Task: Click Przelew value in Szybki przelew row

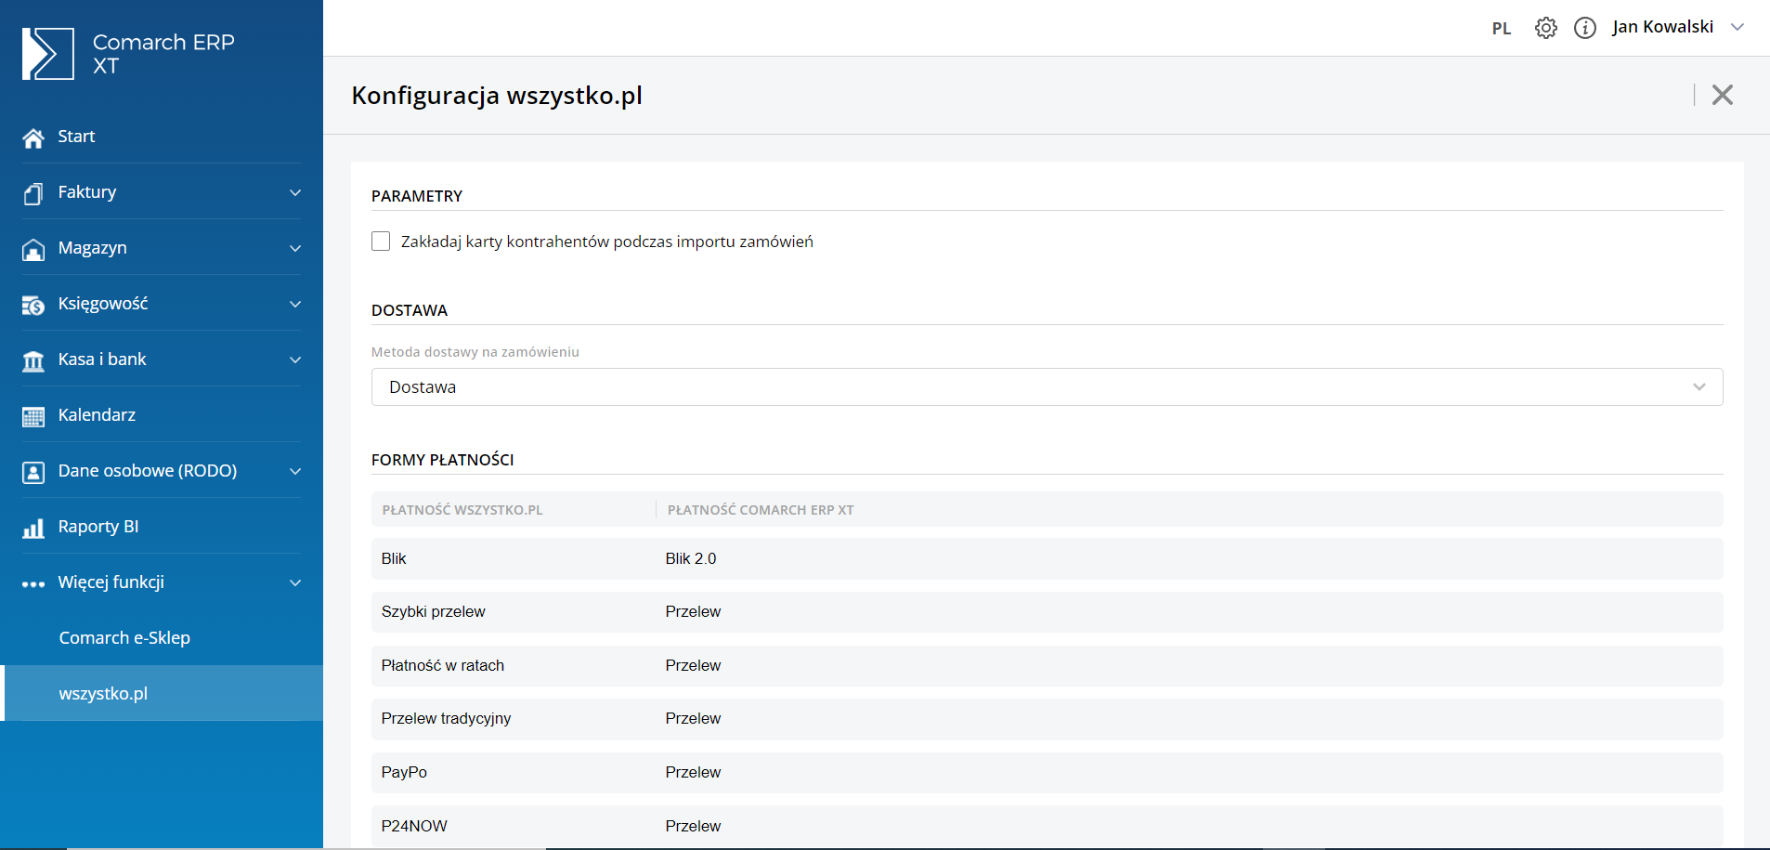Action: coord(693,611)
